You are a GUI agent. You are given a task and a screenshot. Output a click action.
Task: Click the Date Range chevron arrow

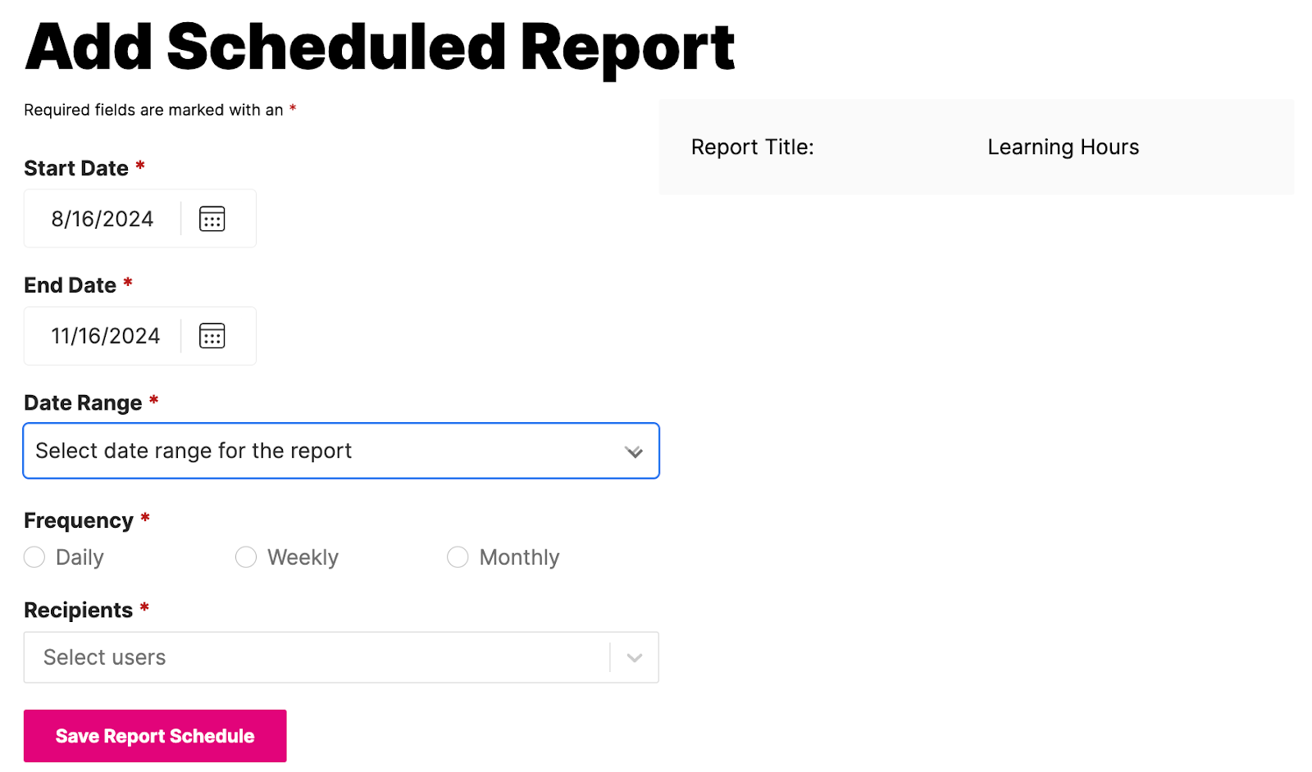(633, 452)
